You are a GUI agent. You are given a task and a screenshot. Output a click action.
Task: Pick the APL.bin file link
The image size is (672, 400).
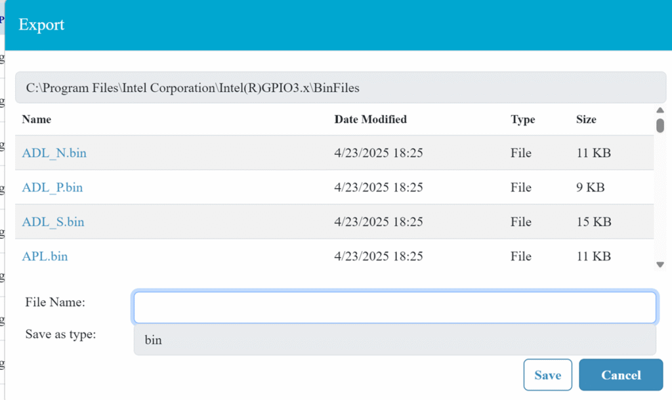[x=45, y=256]
